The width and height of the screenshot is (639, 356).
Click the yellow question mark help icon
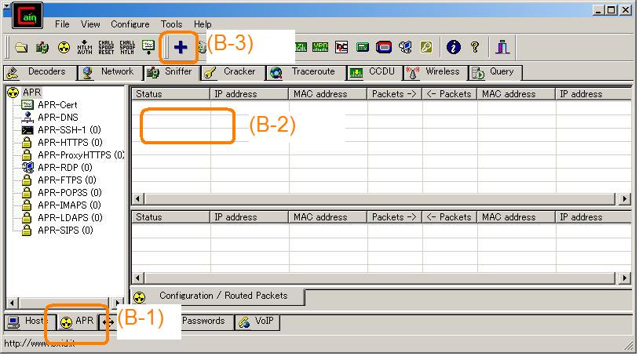point(475,47)
